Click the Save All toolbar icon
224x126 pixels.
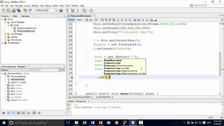coord(19,10)
